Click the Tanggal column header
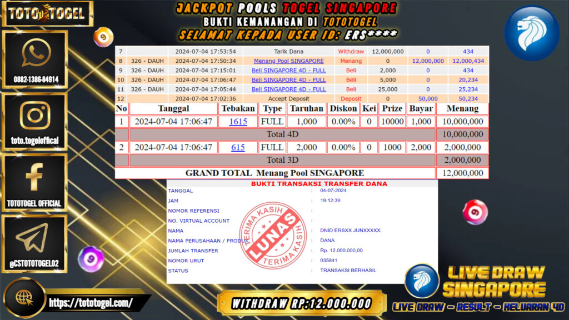Screen dimensions: 569x320 (x=173, y=108)
